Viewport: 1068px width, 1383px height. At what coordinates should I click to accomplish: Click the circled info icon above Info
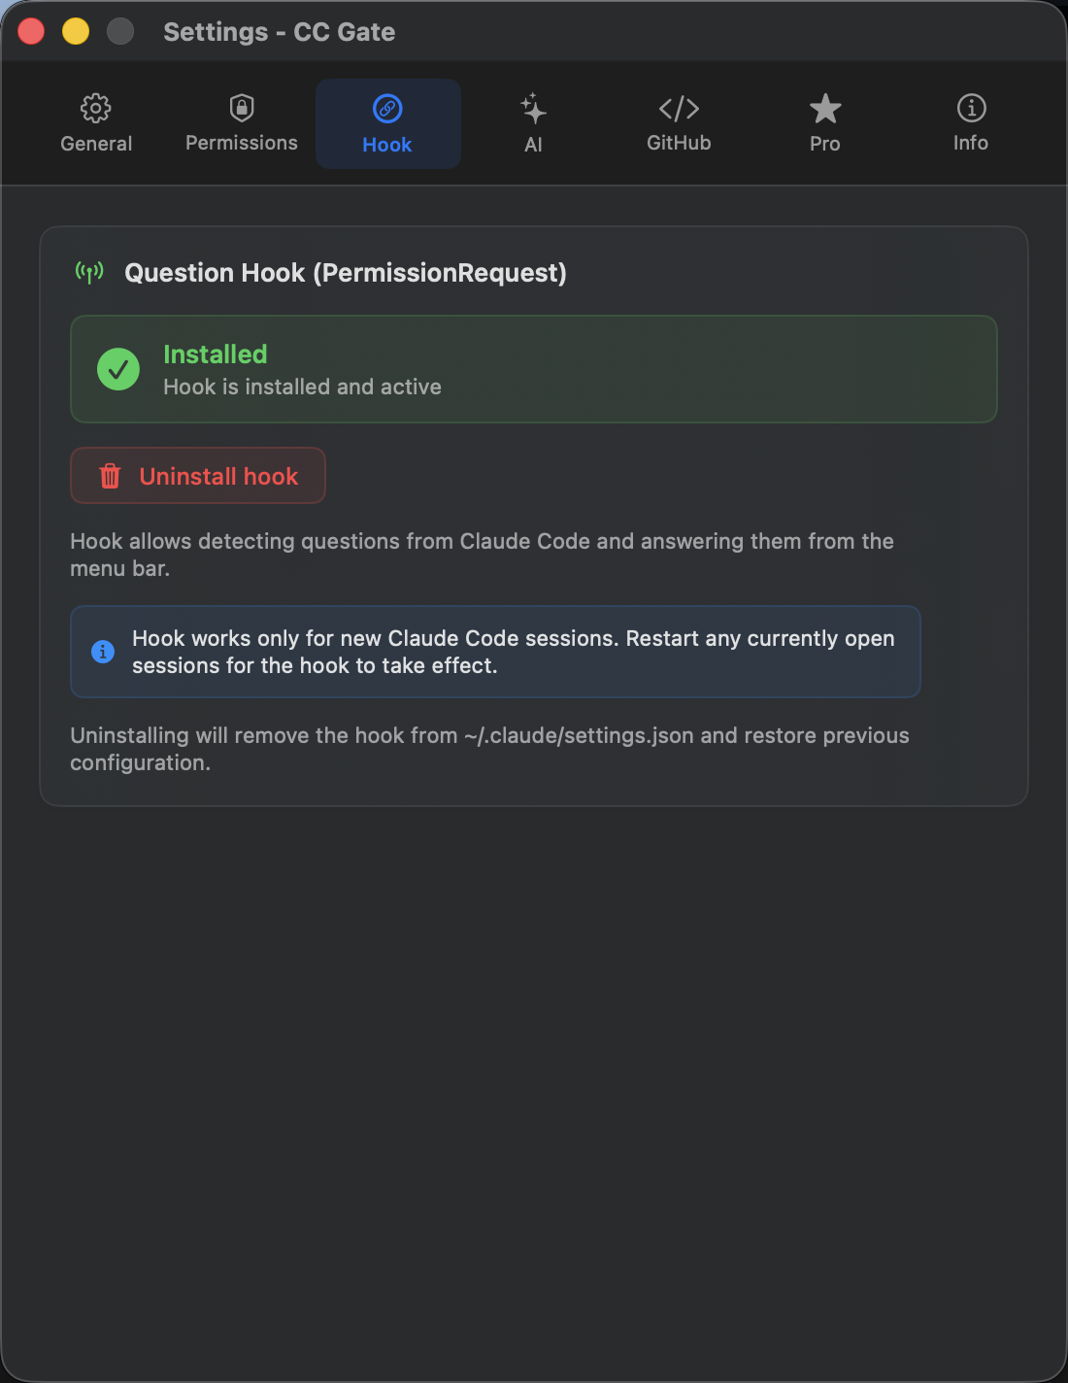[970, 108]
